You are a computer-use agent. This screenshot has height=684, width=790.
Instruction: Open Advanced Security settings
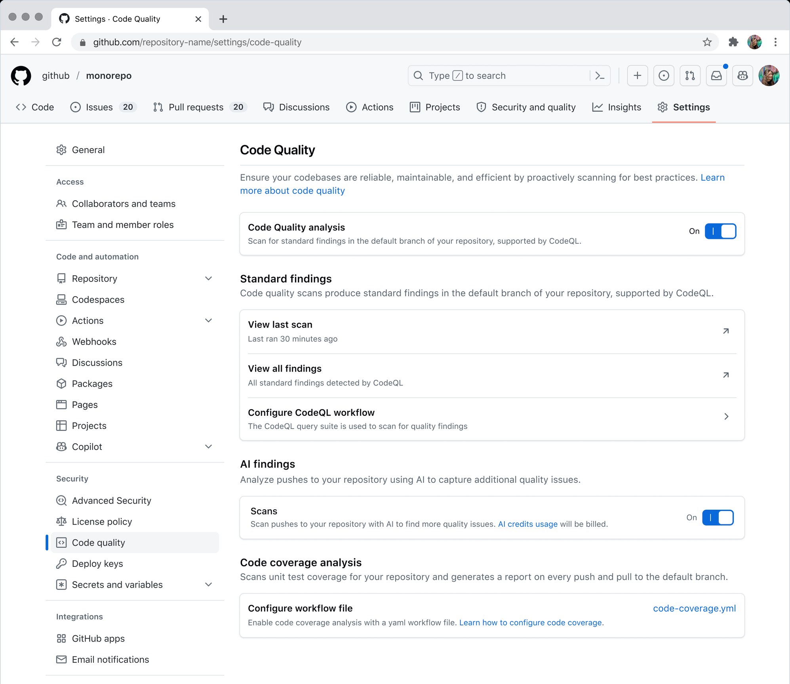(x=135, y=500)
